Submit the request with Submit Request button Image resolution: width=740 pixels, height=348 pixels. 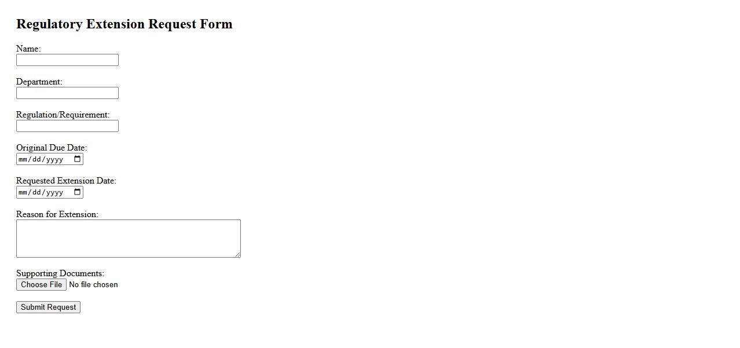(48, 307)
